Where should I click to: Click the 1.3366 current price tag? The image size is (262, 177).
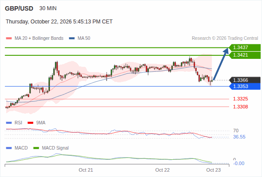[245, 80]
